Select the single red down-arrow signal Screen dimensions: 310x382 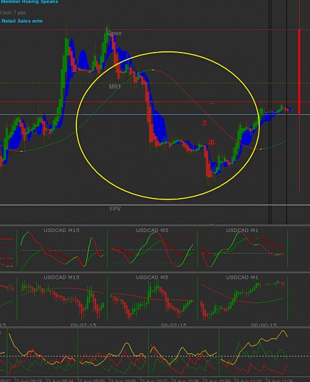205,123
